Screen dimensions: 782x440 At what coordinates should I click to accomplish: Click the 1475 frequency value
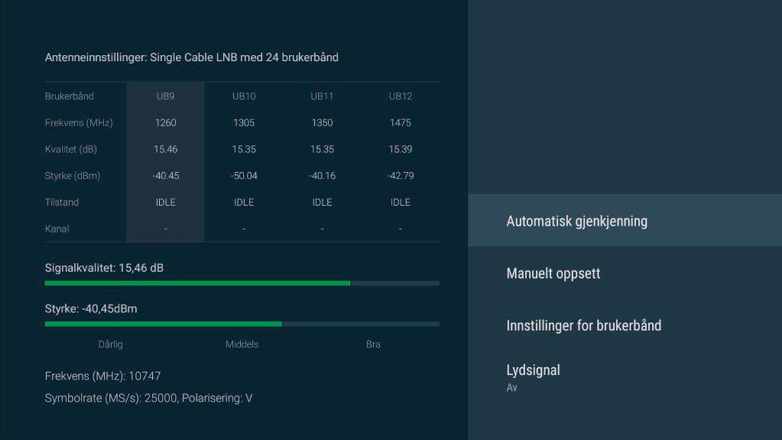click(400, 123)
